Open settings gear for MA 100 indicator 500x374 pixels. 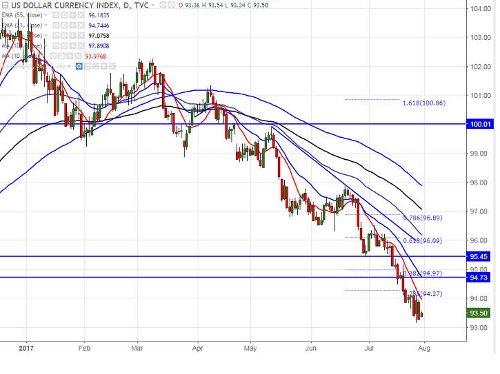click(x=64, y=46)
